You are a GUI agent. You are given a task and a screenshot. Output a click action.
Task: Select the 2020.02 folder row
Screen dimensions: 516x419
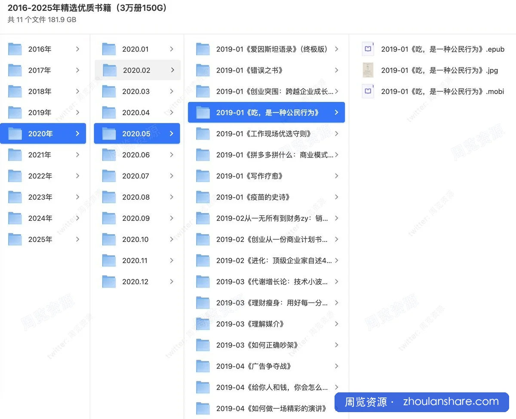pos(137,70)
